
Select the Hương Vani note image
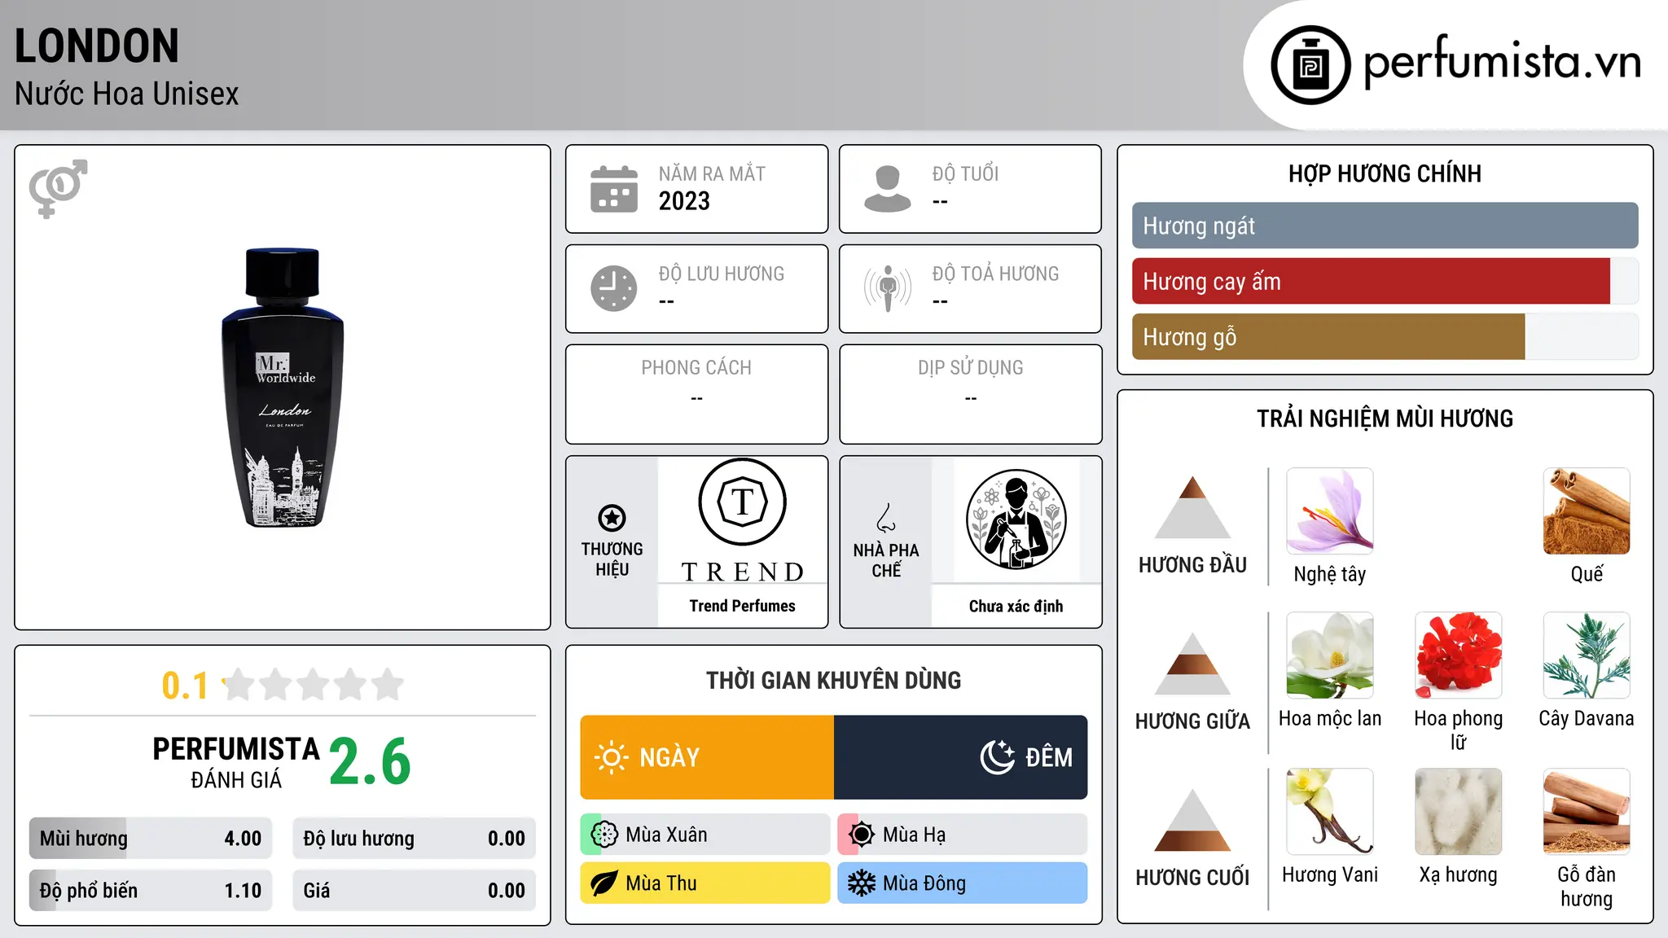(1330, 812)
